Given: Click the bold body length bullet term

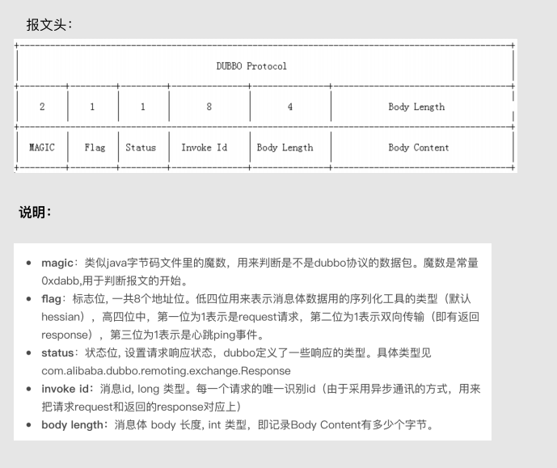Looking at the screenshot, I should [72, 424].
